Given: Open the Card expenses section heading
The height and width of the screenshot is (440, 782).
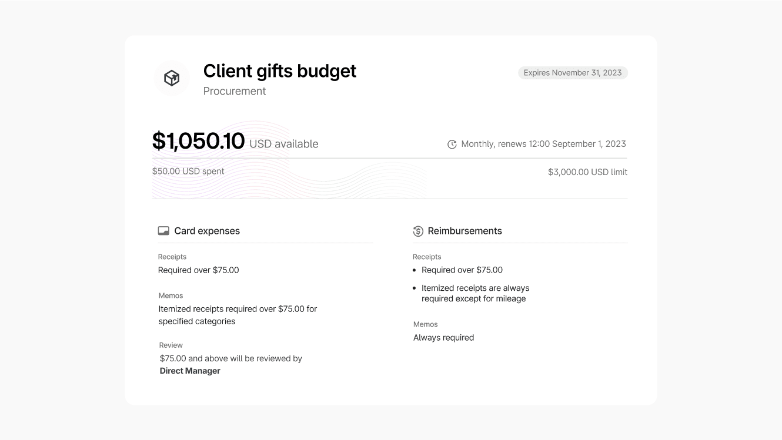Looking at the screenshot, I should pyautogui.click(x=207, y=231).
